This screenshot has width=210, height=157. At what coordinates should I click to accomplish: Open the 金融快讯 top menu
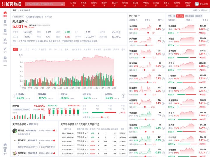click(x=104, y=4)
